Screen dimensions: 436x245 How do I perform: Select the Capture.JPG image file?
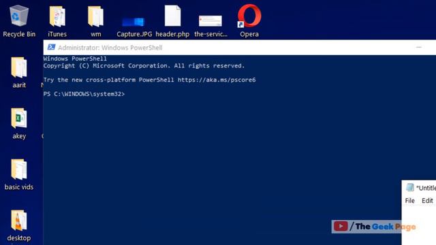[134, 27]
